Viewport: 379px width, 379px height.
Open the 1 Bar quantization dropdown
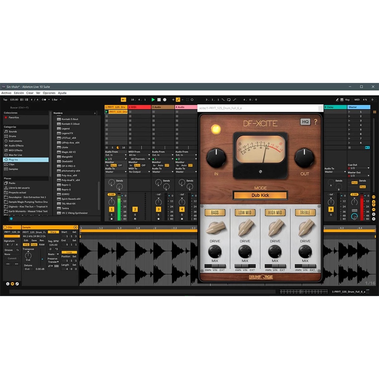(57, 100)
